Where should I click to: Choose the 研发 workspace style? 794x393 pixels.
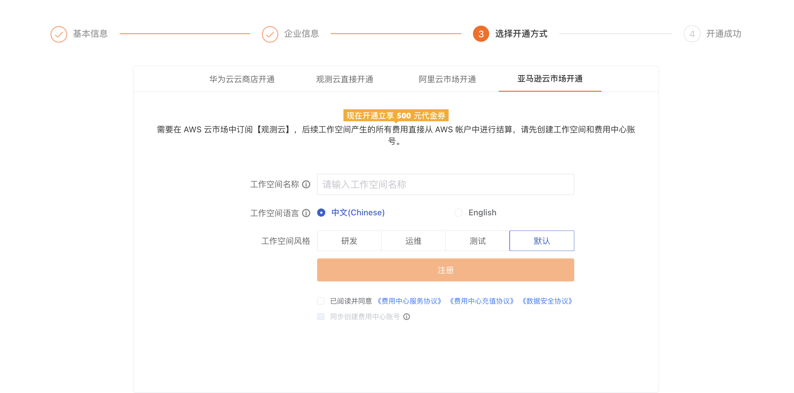tap(349, 241)
